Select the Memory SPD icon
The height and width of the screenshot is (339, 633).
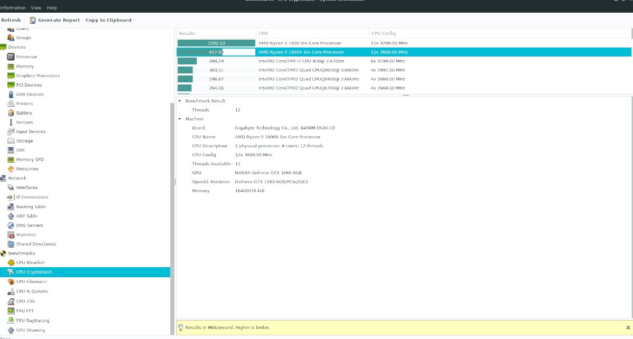[11, 159]
